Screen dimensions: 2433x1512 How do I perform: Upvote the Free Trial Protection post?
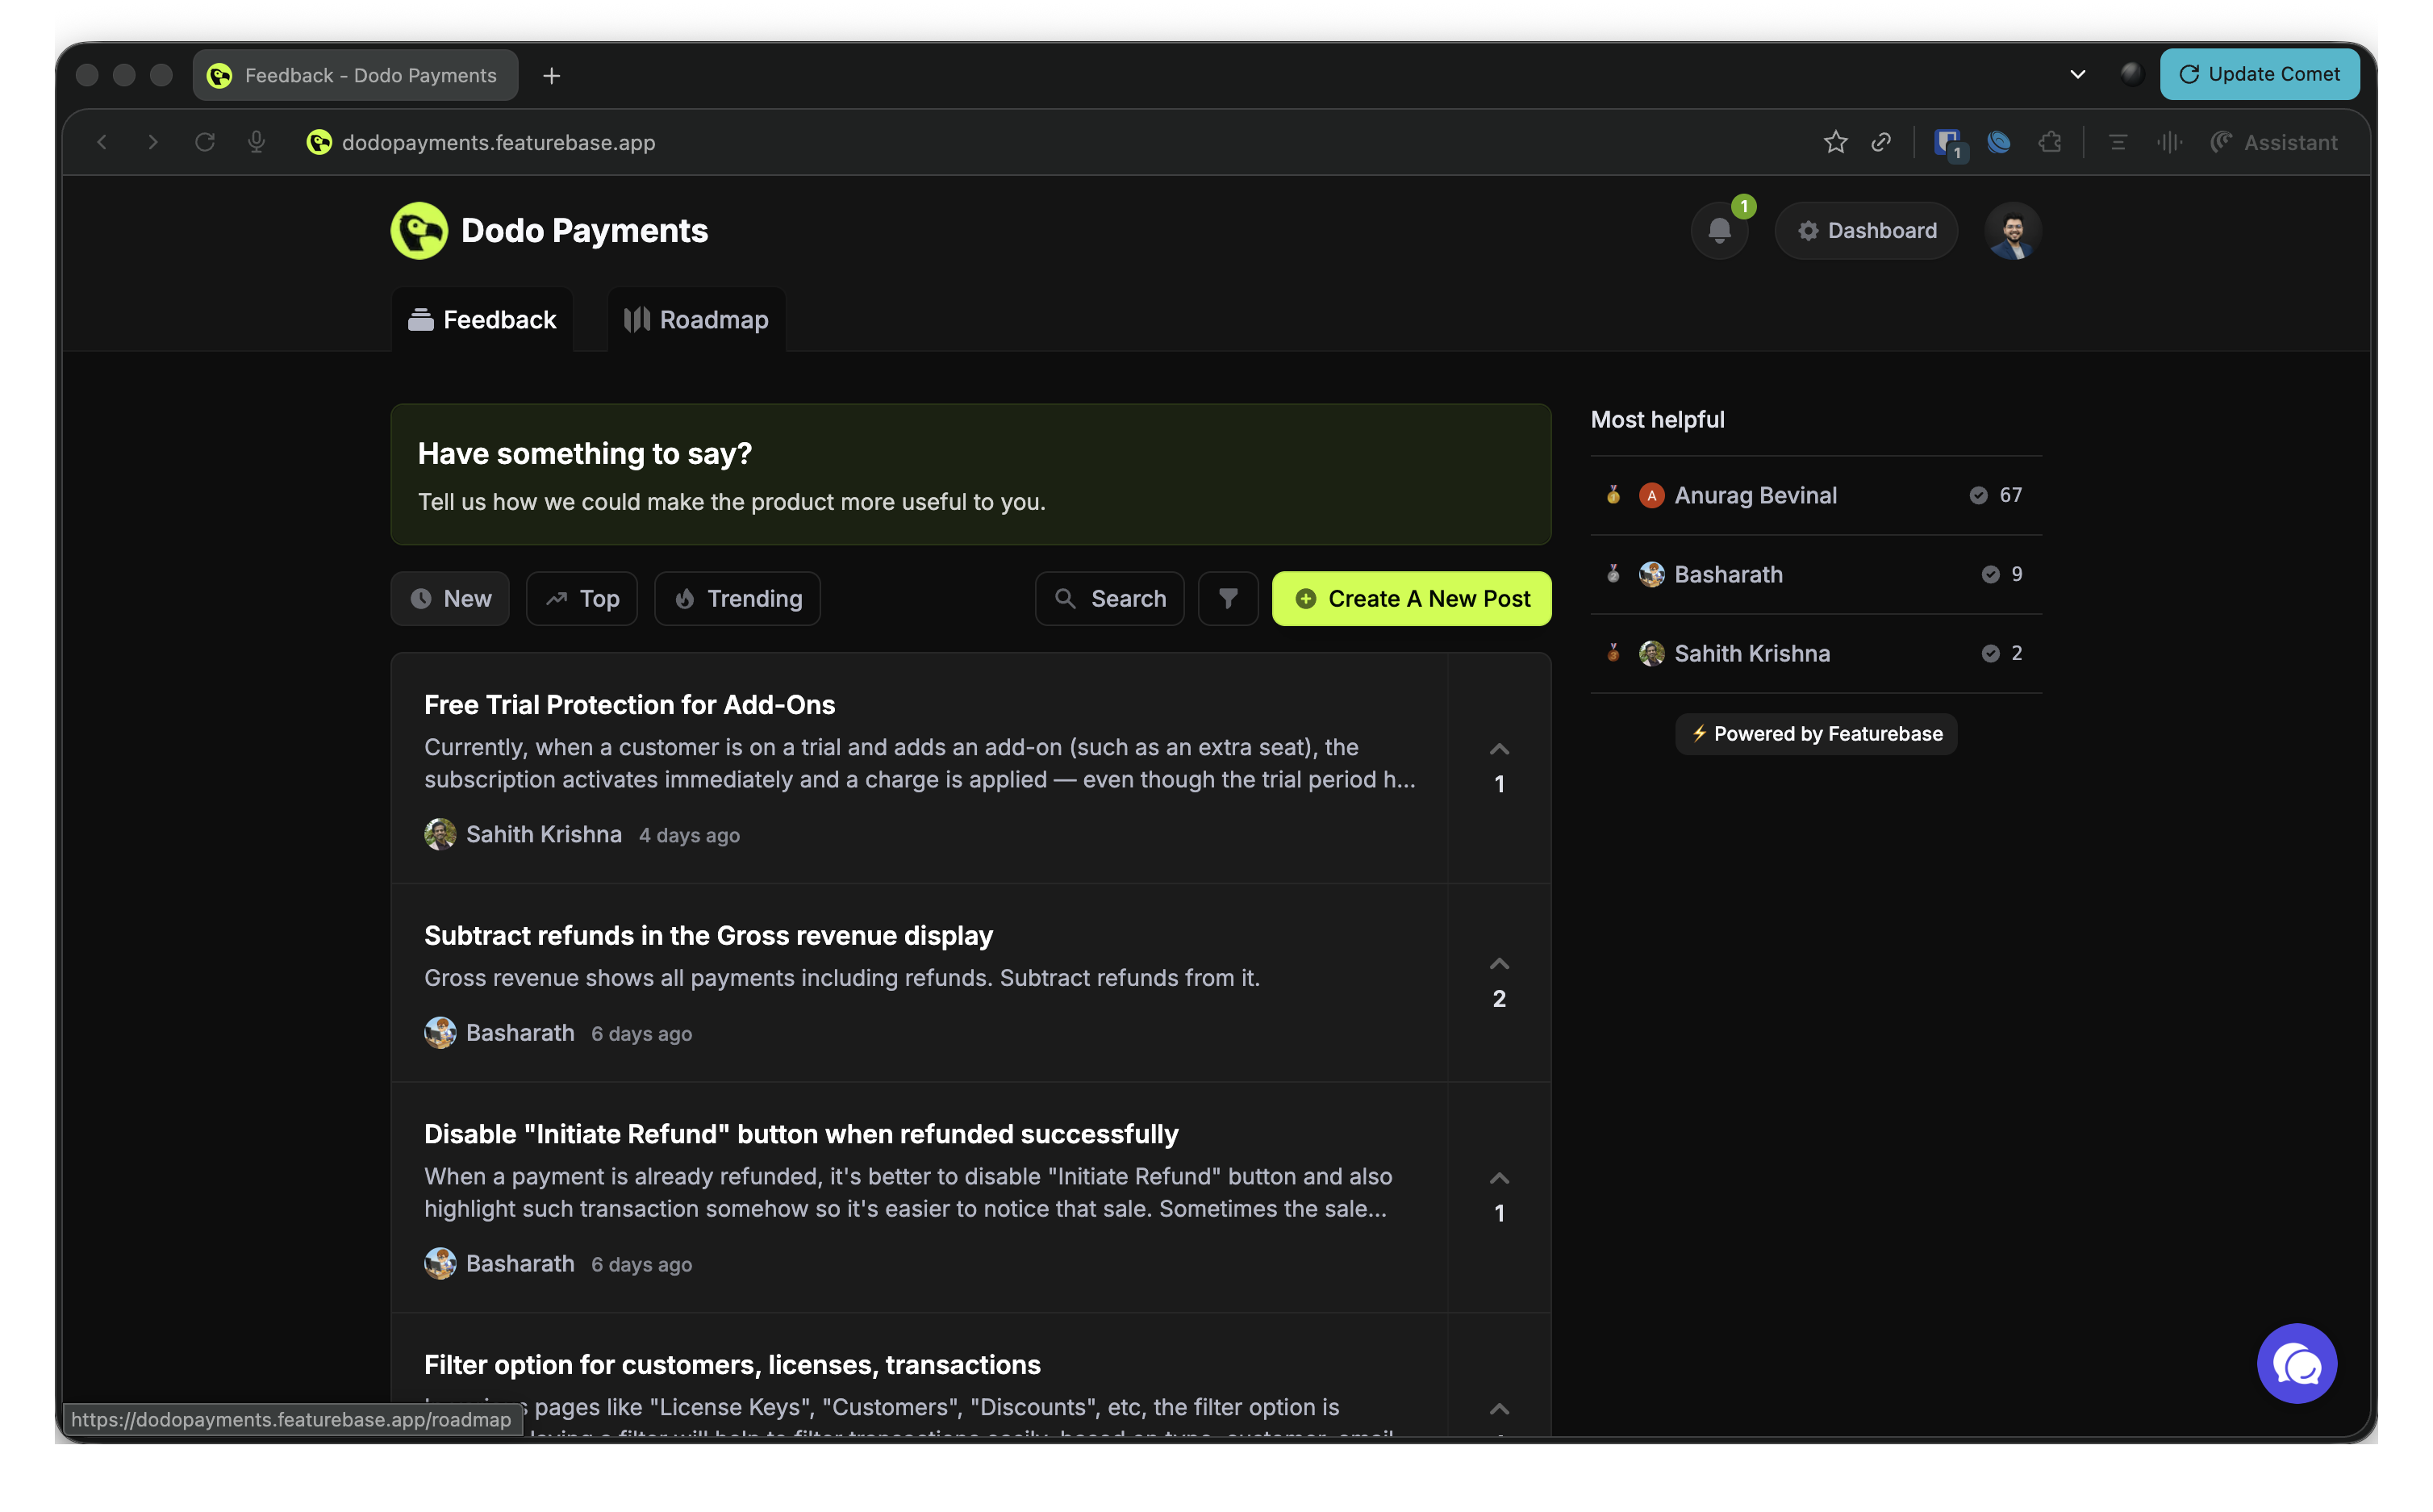click(1498, 749)
